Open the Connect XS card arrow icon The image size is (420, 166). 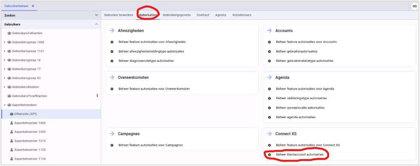[x=269, y=134]
